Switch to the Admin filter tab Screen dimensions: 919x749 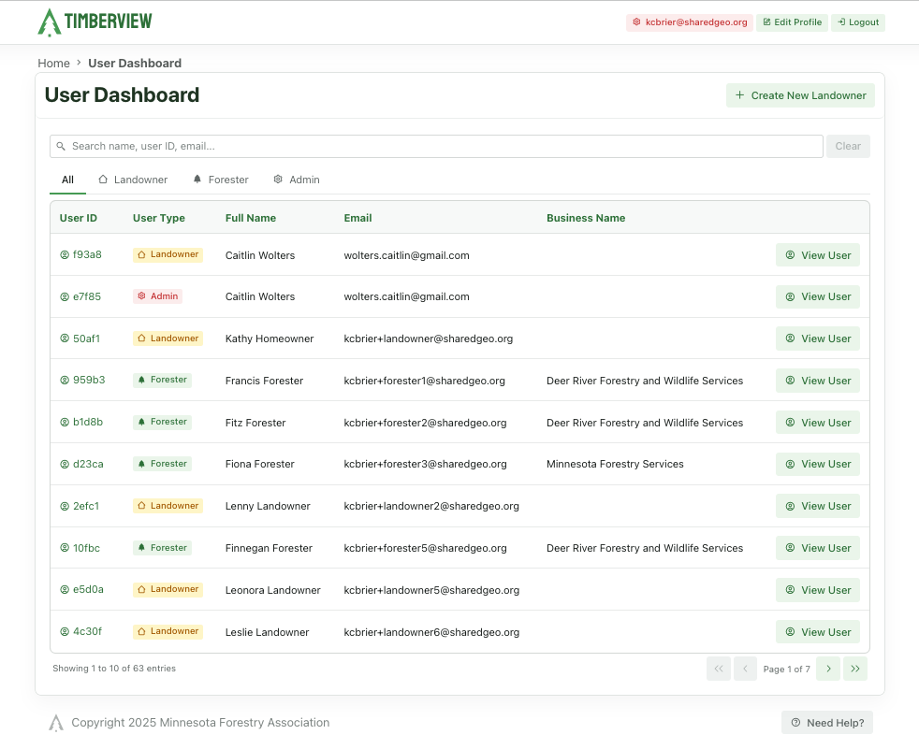297,180
